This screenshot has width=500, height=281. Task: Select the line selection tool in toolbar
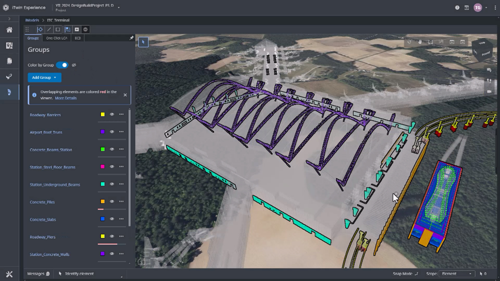(49, 30)
